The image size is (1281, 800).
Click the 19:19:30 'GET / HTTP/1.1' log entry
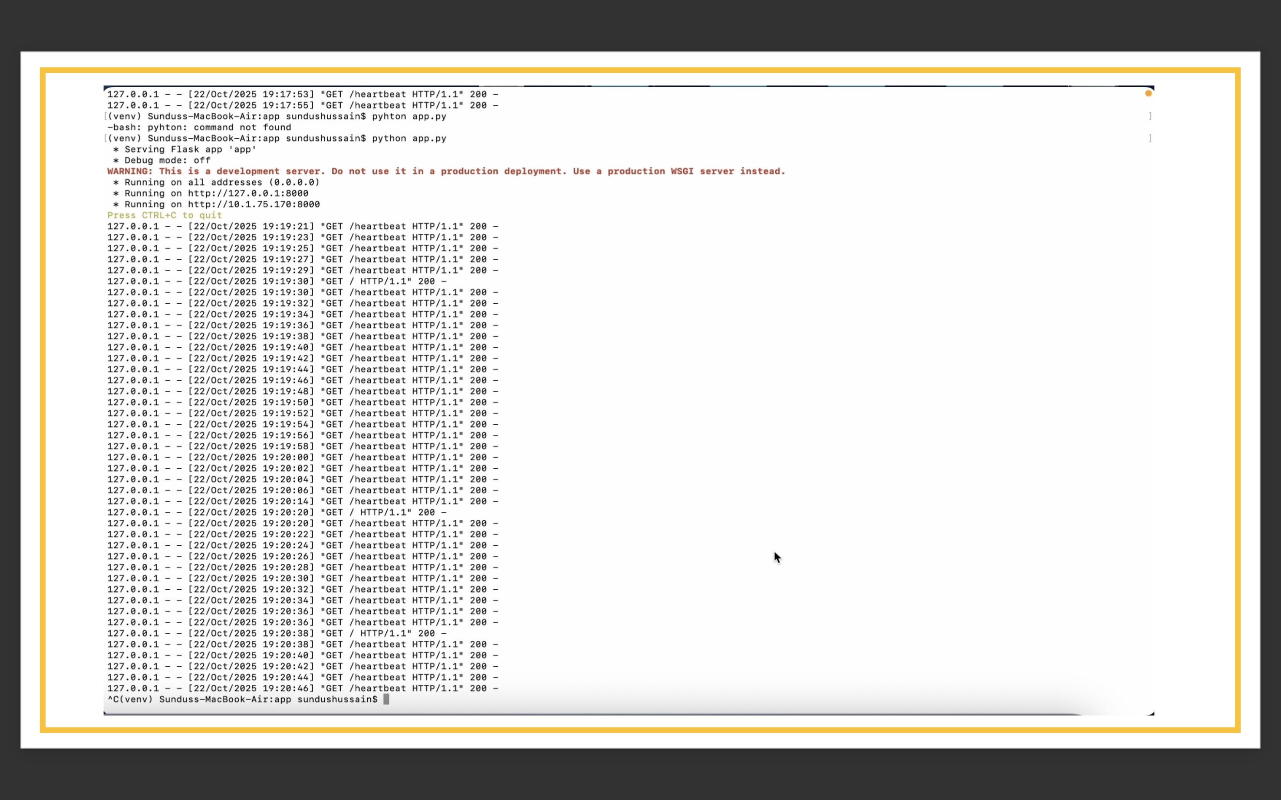(276, 281)
